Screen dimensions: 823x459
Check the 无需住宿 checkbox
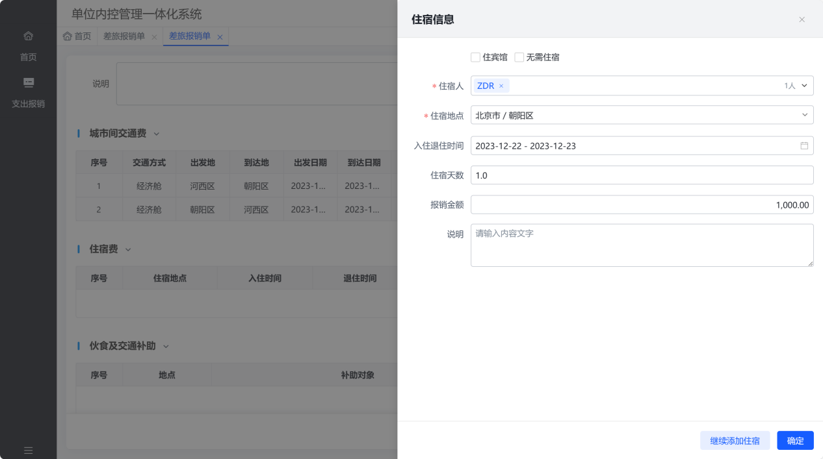tap(519, 57)
